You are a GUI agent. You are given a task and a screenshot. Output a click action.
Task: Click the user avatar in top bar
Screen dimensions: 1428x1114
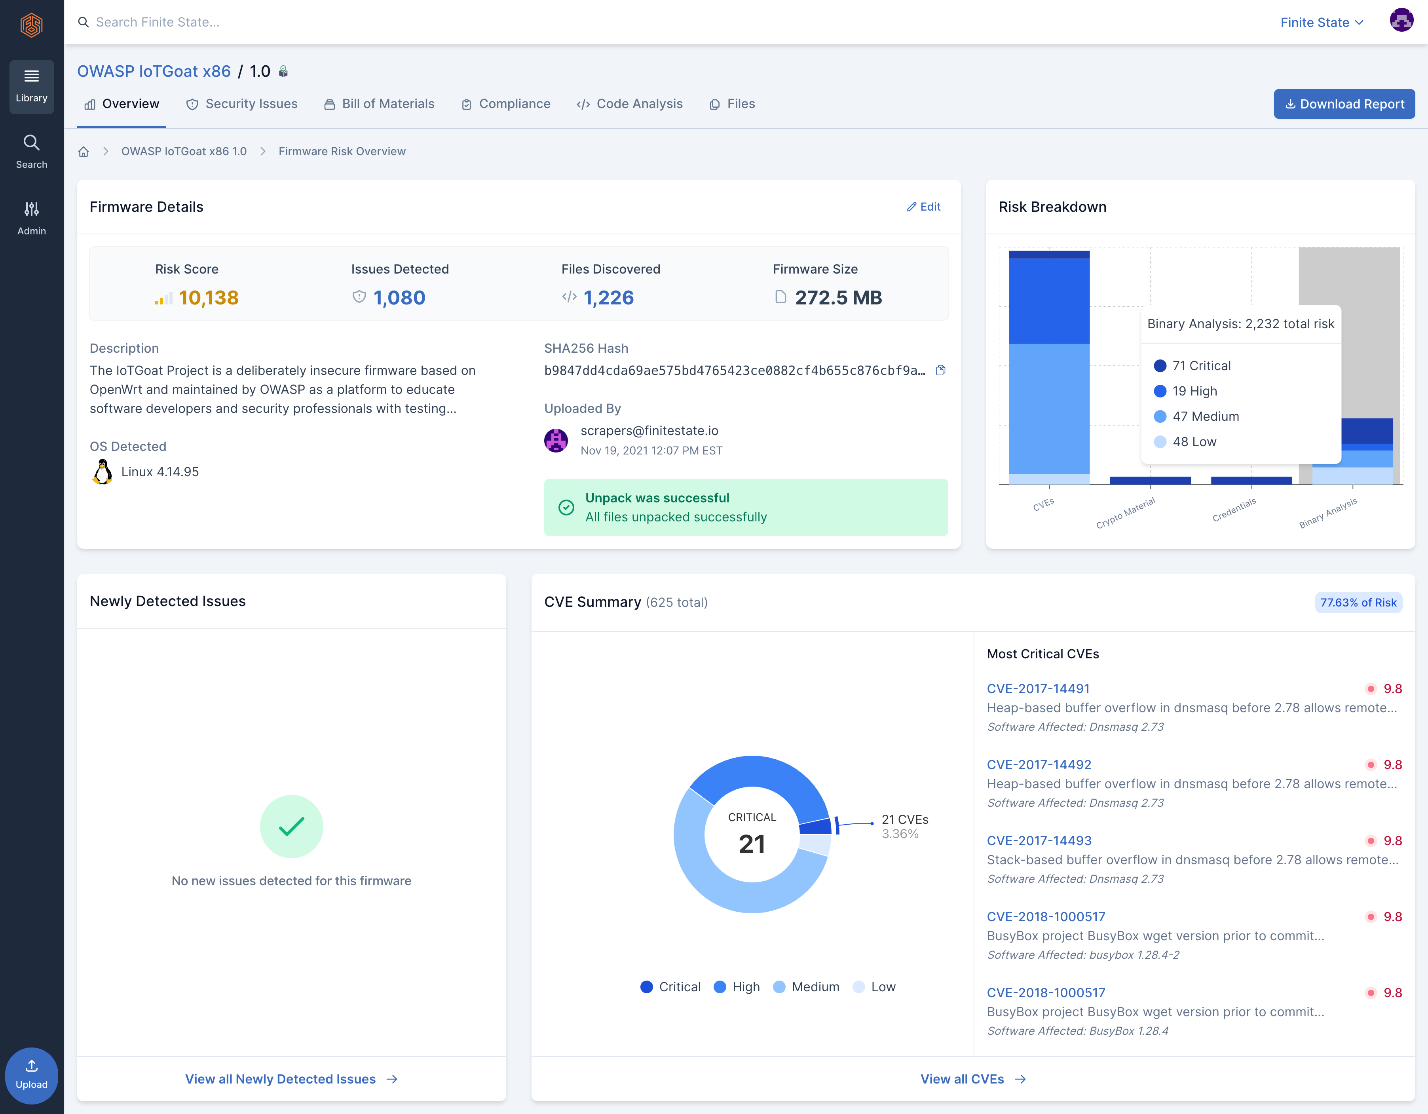point(1401,20)
